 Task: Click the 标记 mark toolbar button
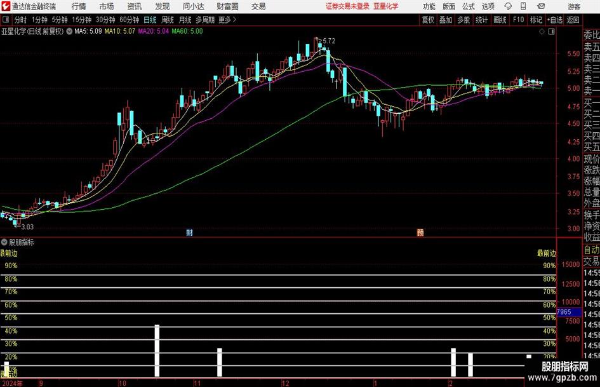[x=536, y=20]
